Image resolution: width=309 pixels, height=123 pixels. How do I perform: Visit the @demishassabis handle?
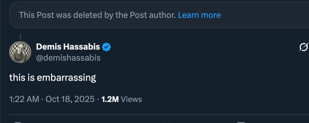pyautogui.click(x=68, y=58)
